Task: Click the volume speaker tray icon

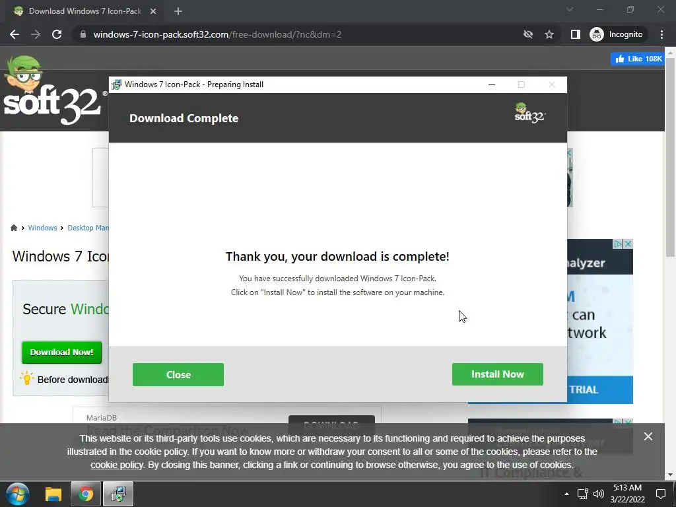Action: (598, 494)
